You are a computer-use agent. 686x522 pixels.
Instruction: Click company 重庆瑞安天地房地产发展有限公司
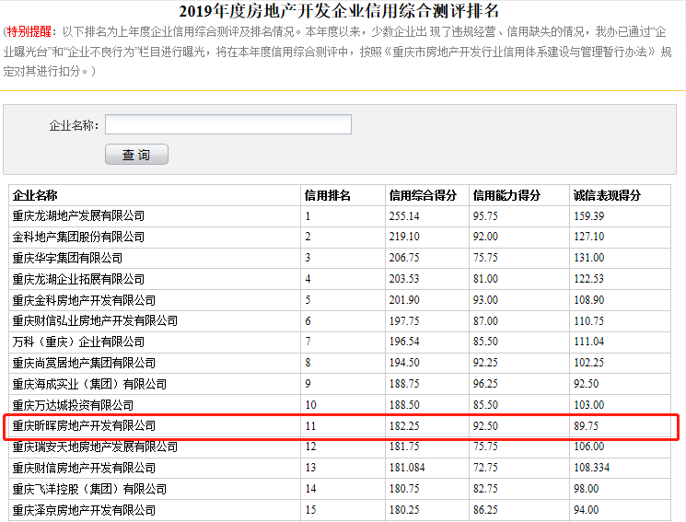click(x=95, y=447)
